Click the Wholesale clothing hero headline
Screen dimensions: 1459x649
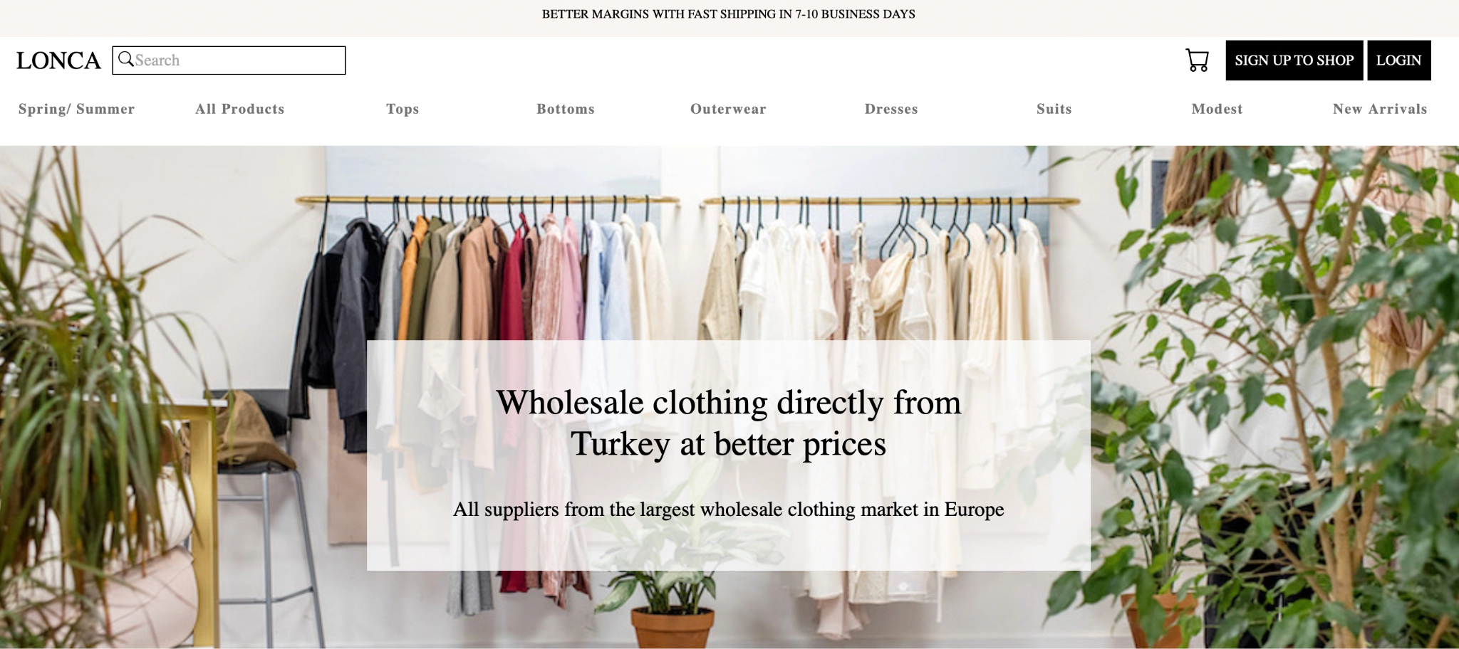pyautogui.click(x=729, y=423)
